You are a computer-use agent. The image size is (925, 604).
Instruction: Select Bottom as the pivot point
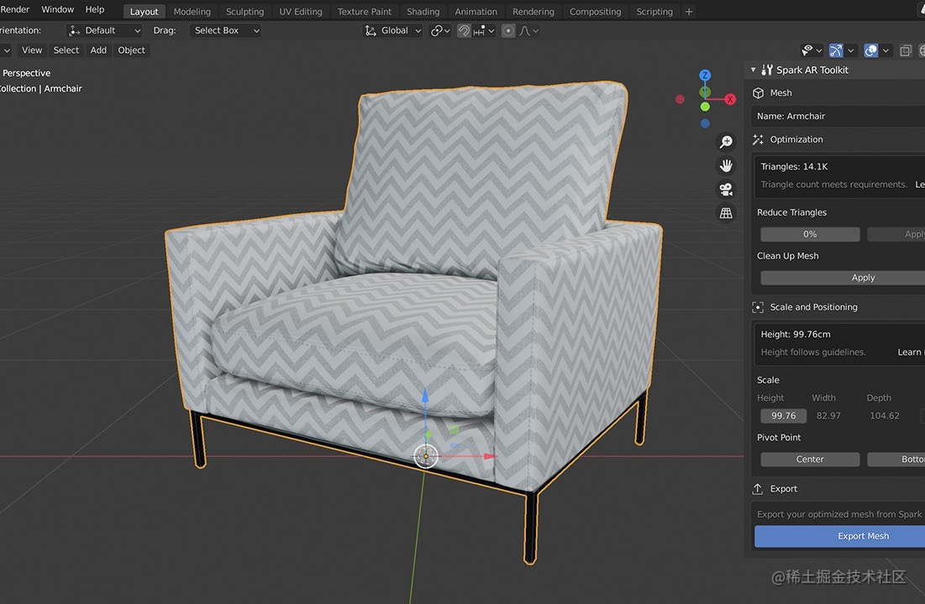903,459
